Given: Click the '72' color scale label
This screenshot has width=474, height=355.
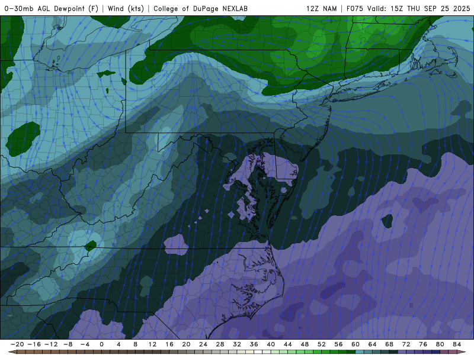Looking at the screenshot, I should tap(406, 344).
